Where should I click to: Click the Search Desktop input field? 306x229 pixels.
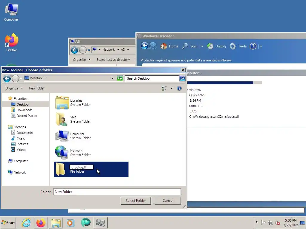tap(152, 78)
